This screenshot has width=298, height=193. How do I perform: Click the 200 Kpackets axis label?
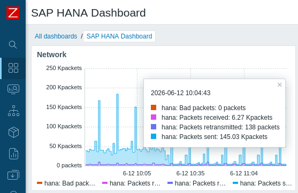click(64, 87)
